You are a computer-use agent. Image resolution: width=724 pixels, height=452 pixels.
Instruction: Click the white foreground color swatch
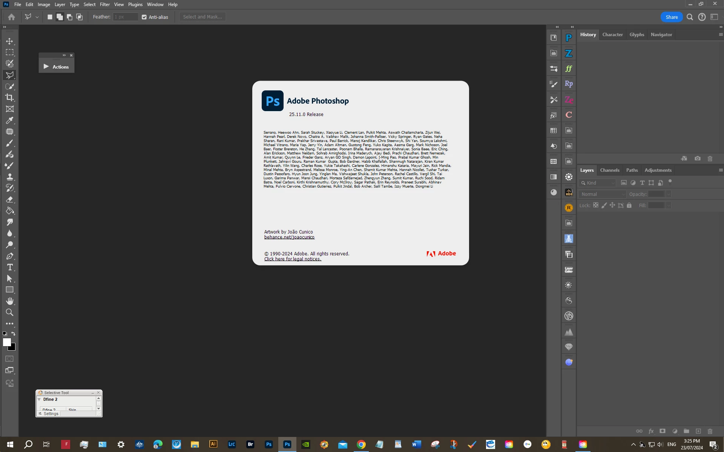tap(6, 342)
